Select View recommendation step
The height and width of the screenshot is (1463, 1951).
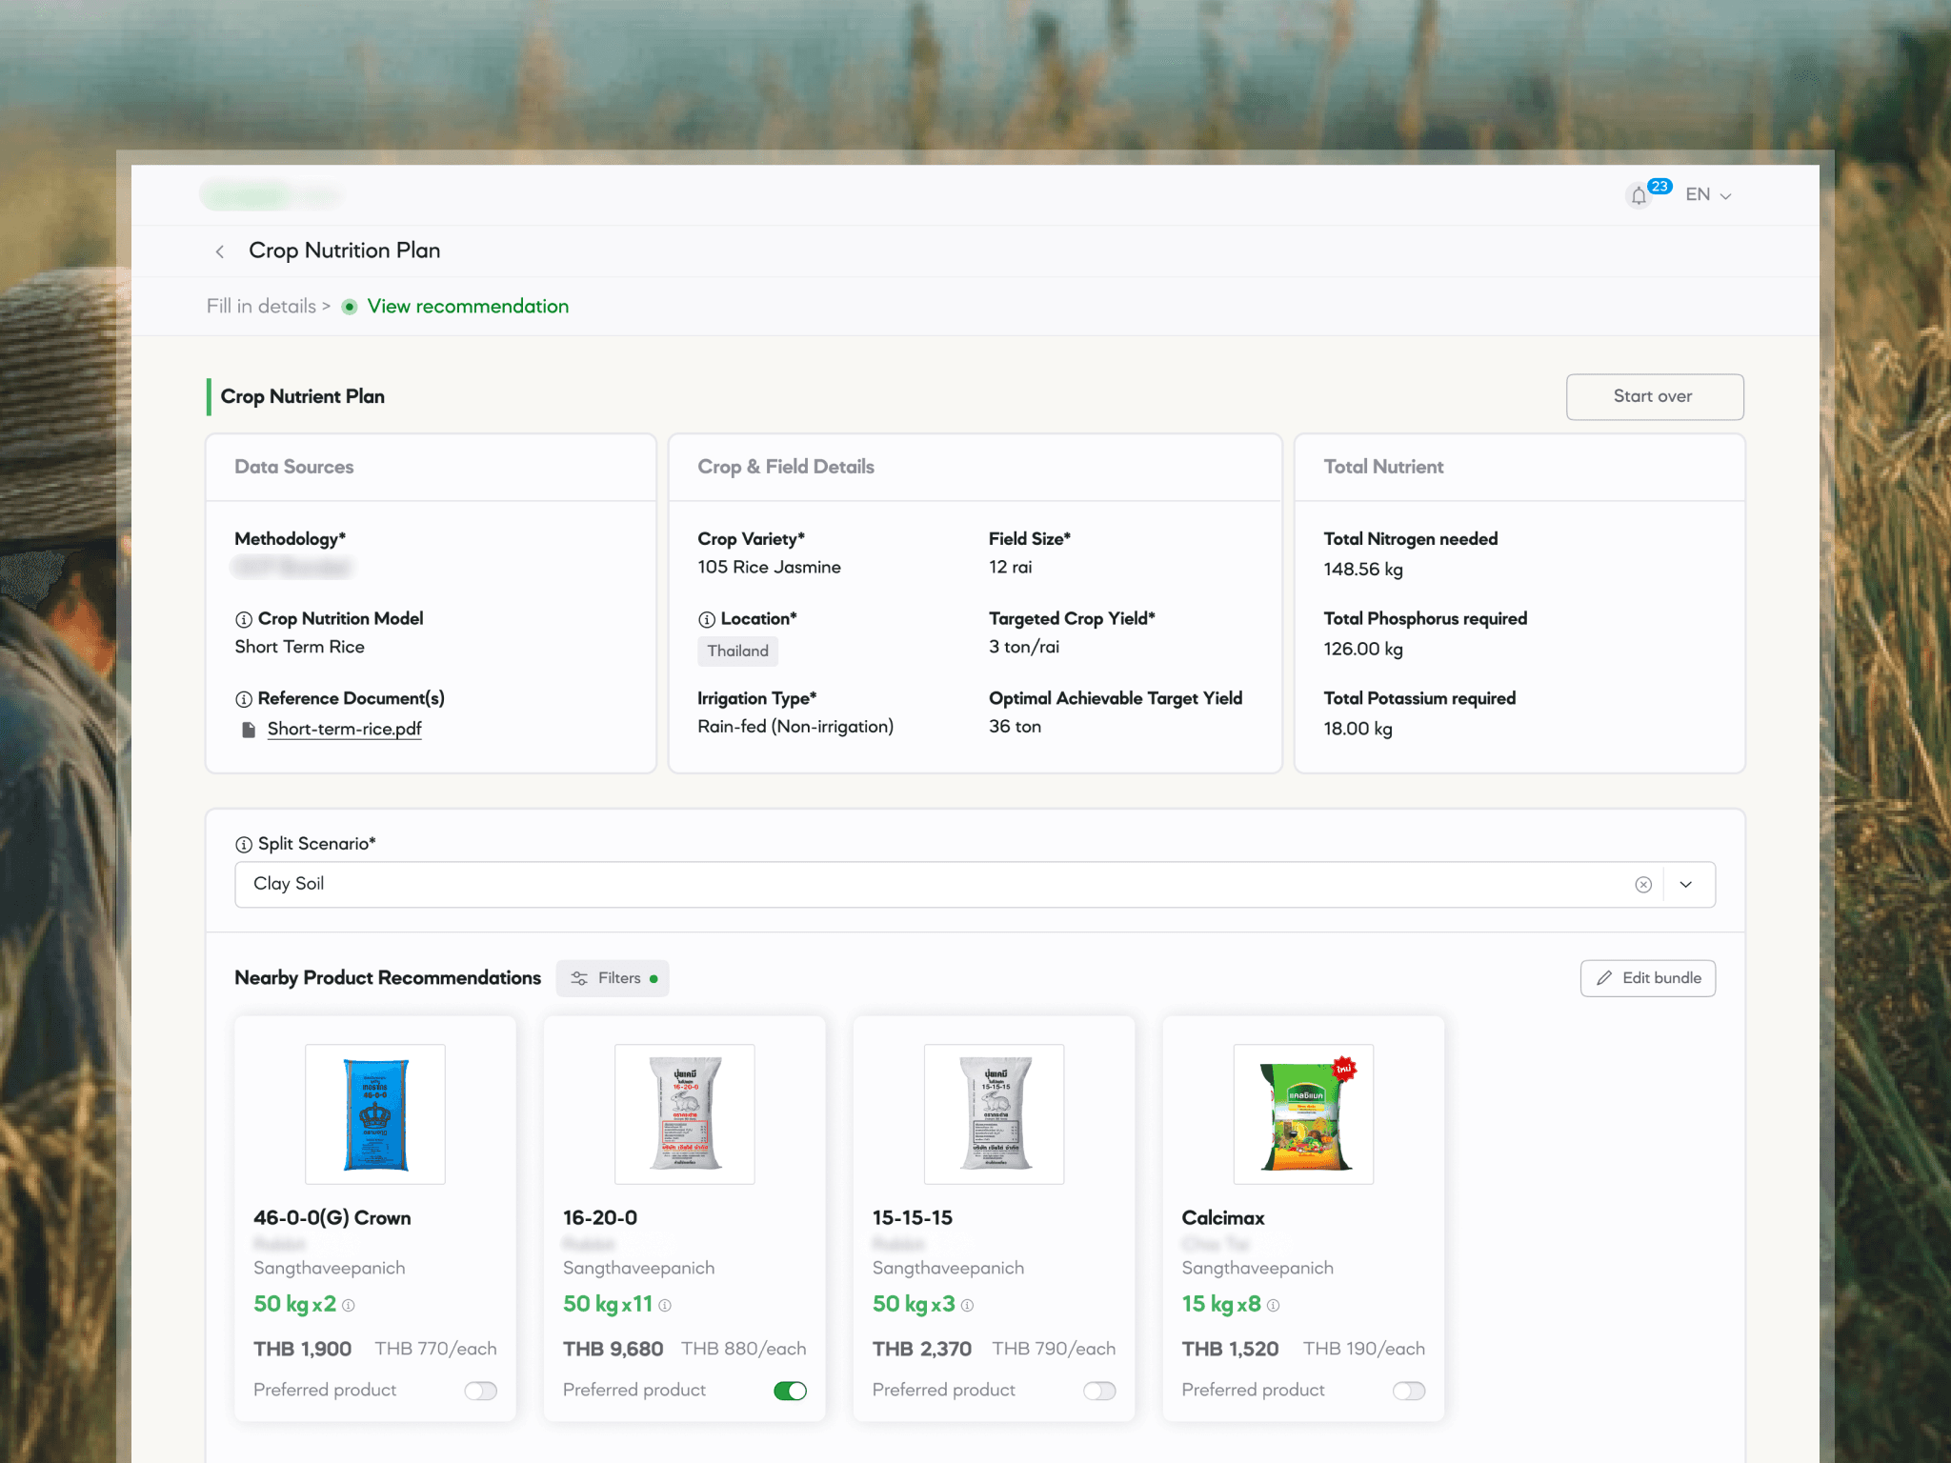pyautogui.click(x=468, y=307)
